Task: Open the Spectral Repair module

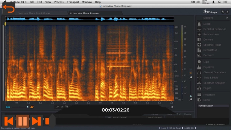Action: click(x=213, y=45)
